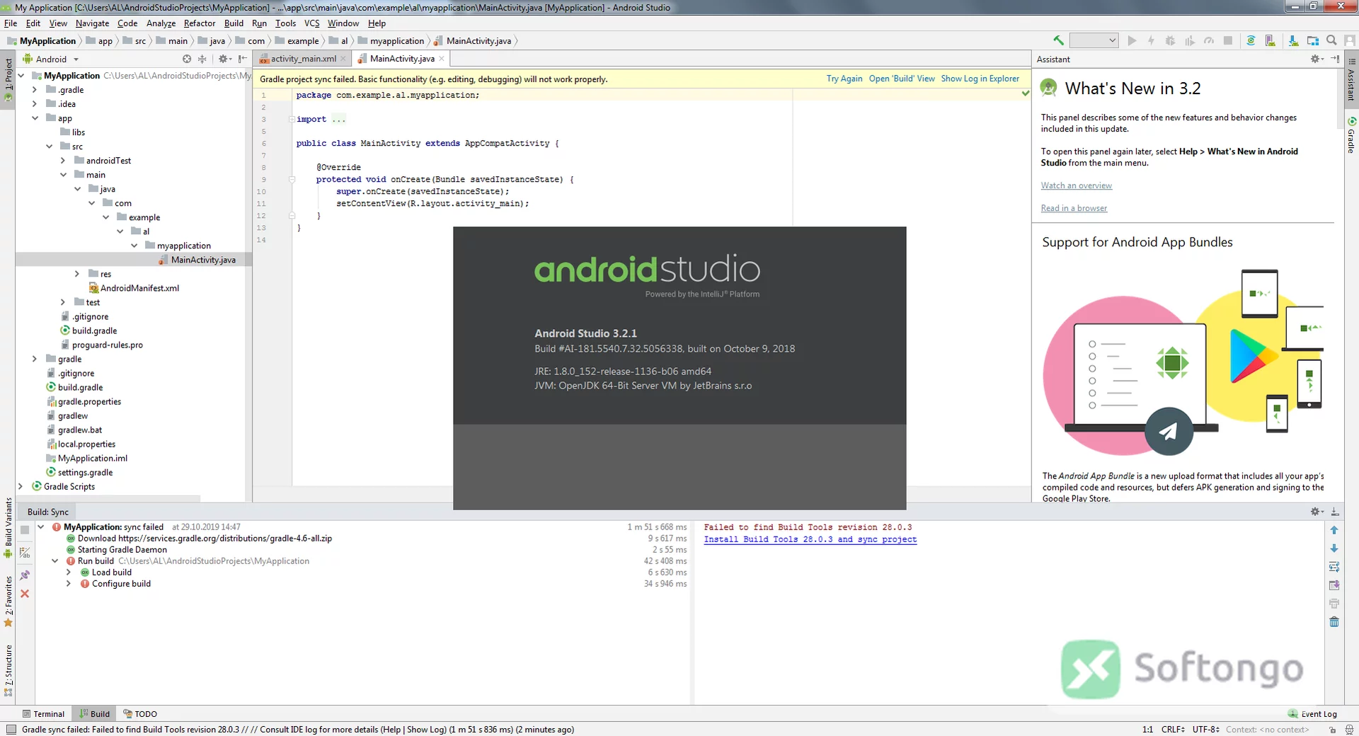
Task: Click the green hammer Make Project icon
Action: (1058, 40)
